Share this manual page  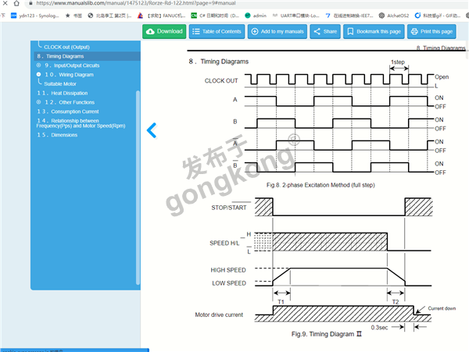tap(324, 31)
